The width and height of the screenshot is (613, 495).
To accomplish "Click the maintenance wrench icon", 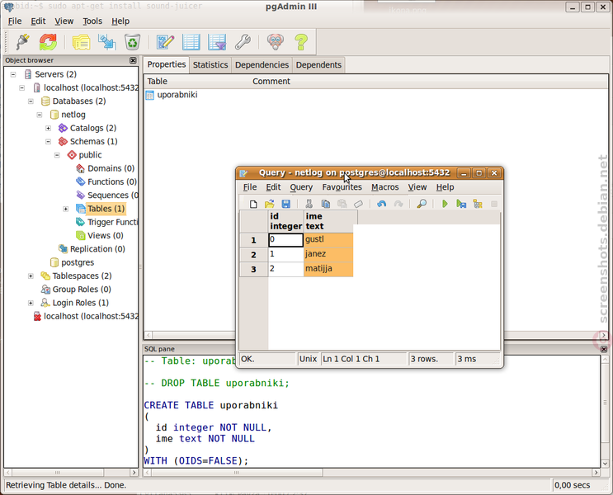I will [243, 42].
